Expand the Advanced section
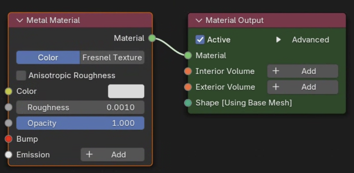Screen dimensions: 354x173 point(278,40)
